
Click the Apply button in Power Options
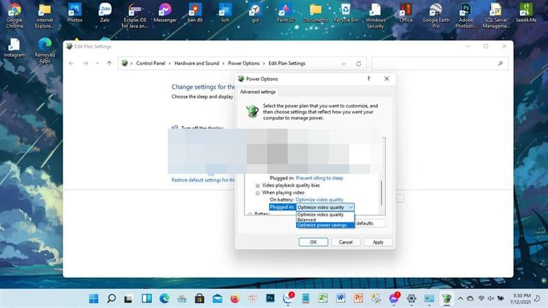[378, 242]
